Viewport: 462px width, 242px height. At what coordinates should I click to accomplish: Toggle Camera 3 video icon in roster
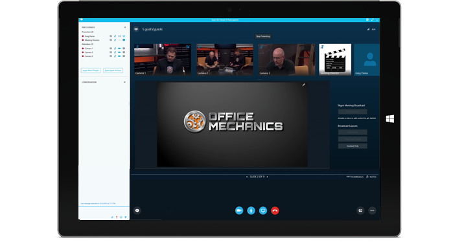(x=119, y=56)
